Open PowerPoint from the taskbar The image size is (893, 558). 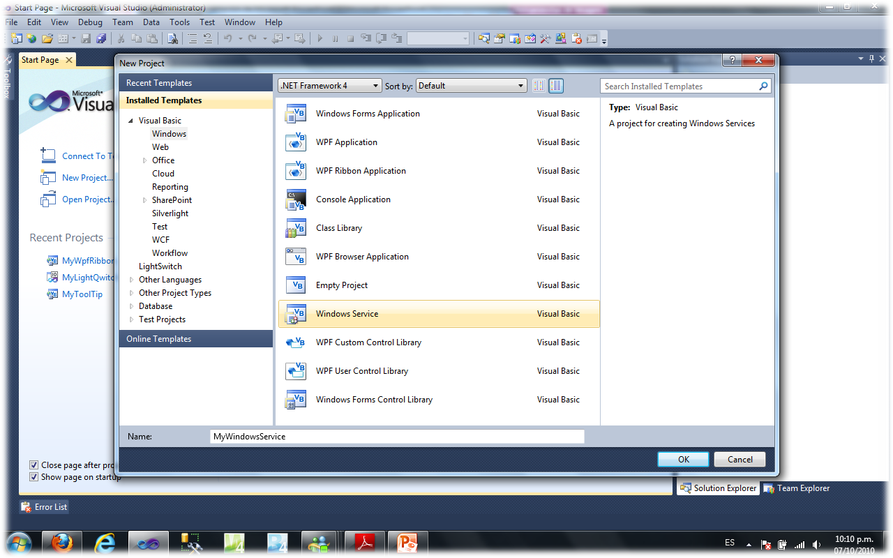point(407,543)
